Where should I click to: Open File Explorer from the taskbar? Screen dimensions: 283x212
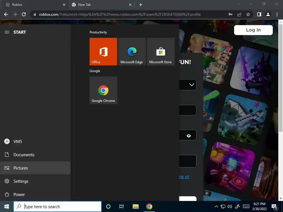pos(135,206)
